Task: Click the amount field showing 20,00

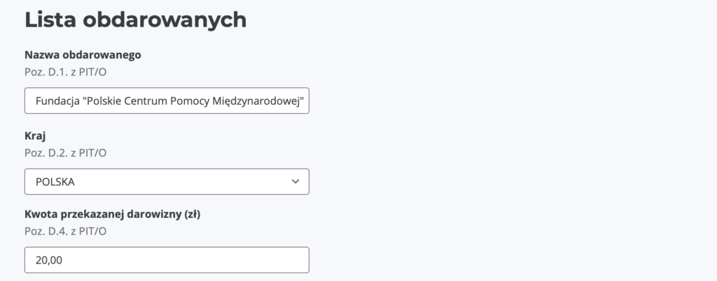Action: tap(49, 260)
